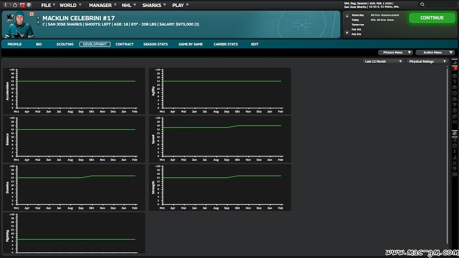459x258 pixels.
Task: Open trophy icon above the clipboard sidebar icon
Action: [454, 104]
